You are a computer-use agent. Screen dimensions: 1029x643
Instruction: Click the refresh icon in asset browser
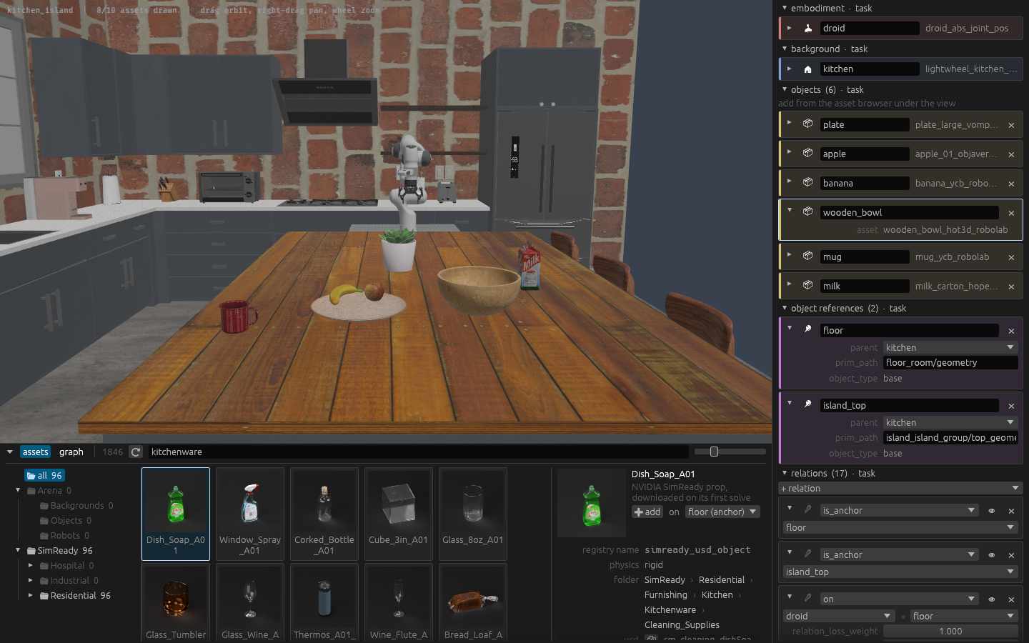[136, 452]
